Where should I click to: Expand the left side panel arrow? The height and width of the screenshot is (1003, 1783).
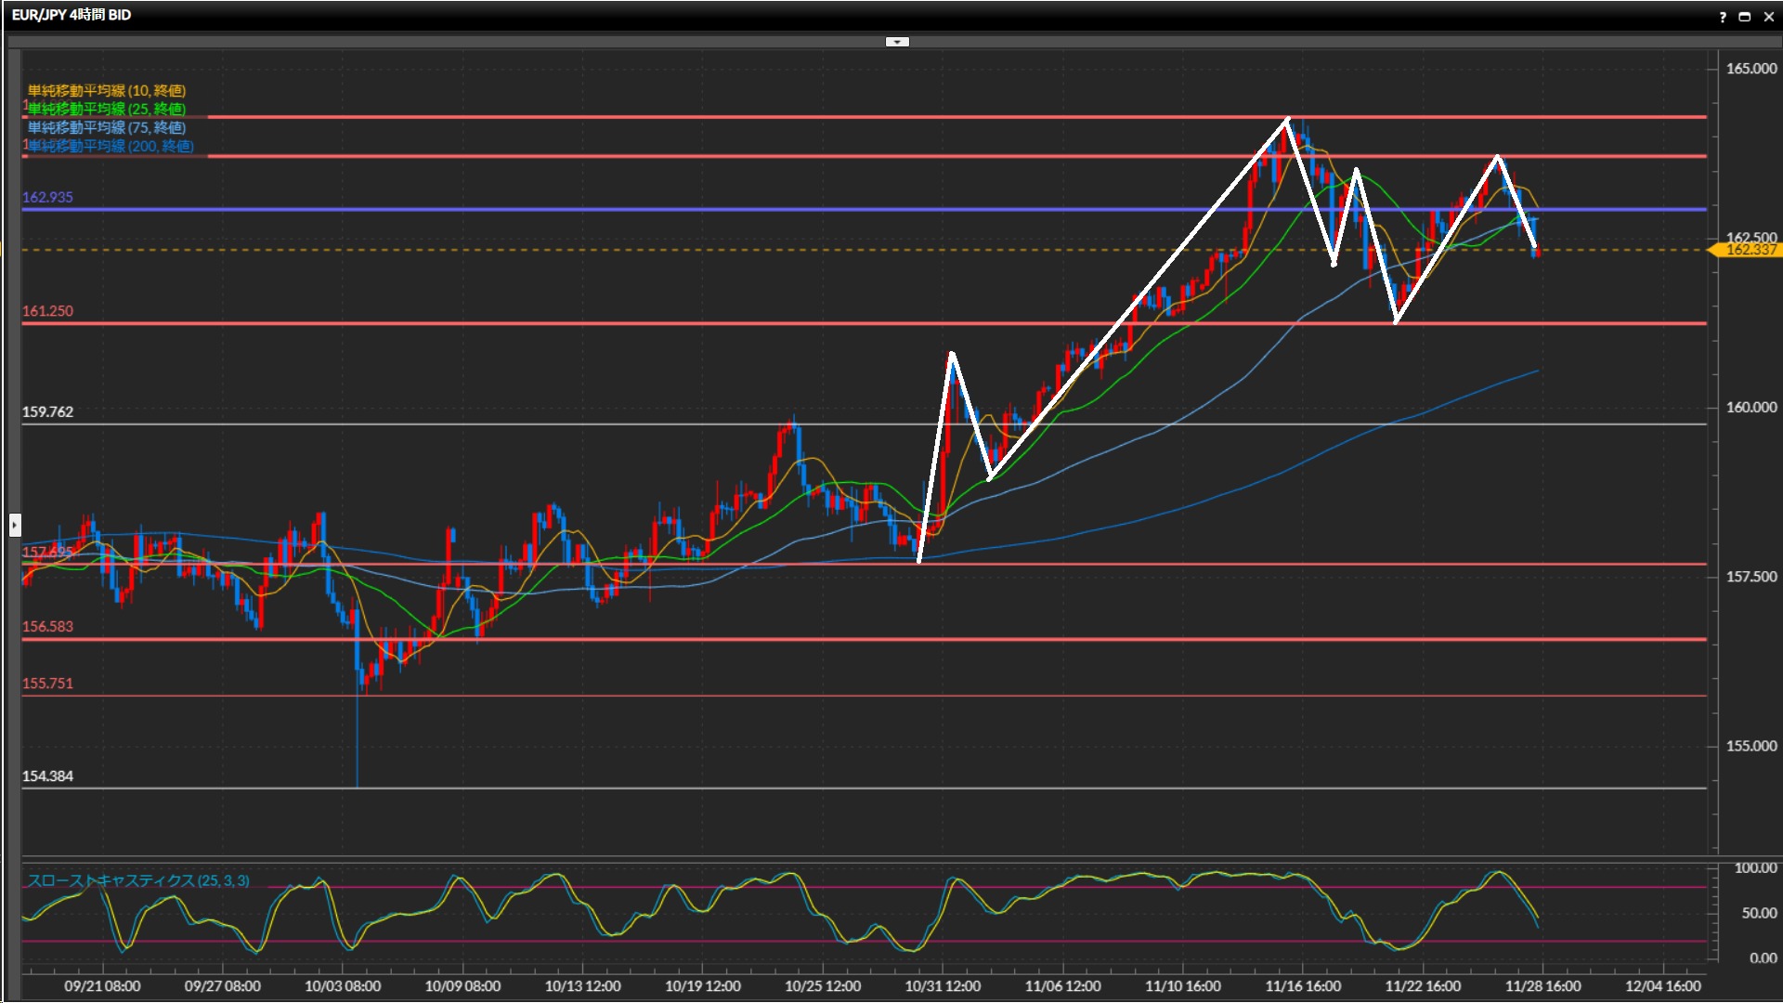[15, 526]
